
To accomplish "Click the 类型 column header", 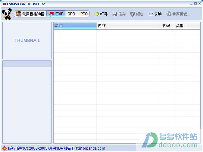I will (180, 26).
